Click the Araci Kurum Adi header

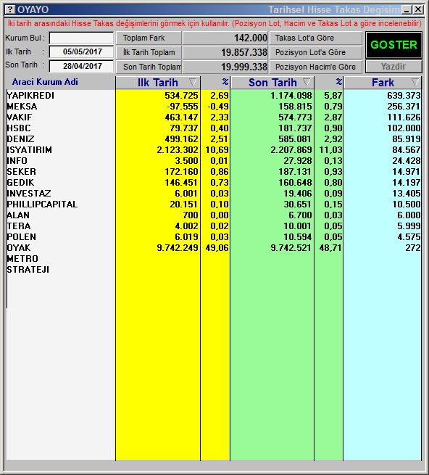point(45,82)
